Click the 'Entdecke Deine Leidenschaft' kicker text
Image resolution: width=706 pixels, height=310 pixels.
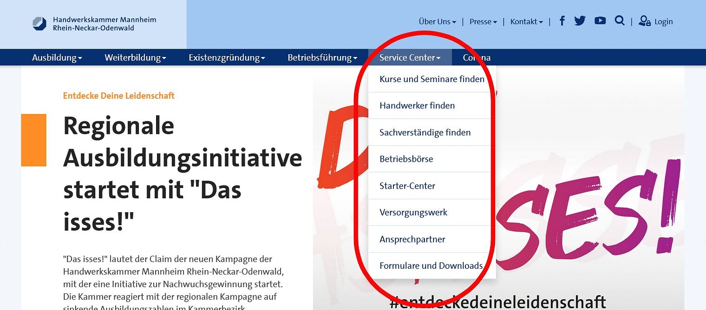(x=119, y=96)
